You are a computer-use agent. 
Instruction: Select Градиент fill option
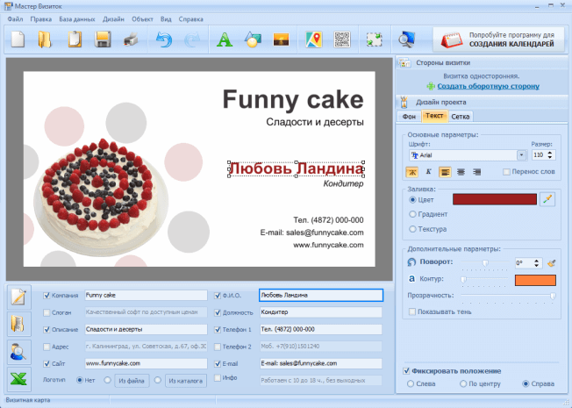click(x=412, y=214)
